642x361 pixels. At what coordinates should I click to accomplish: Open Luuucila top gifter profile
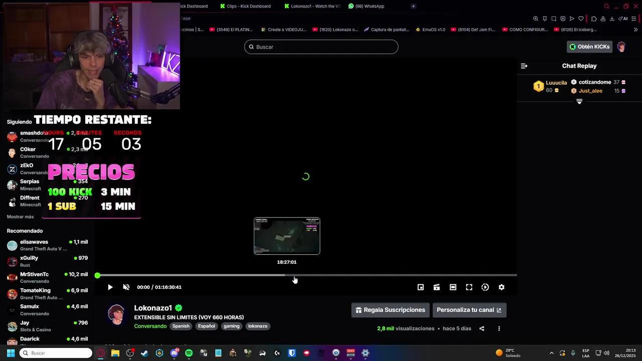point(556,83)
